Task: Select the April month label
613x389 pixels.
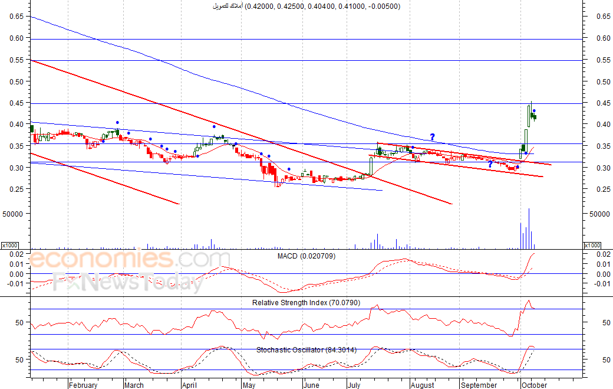Action: (189, 385)
